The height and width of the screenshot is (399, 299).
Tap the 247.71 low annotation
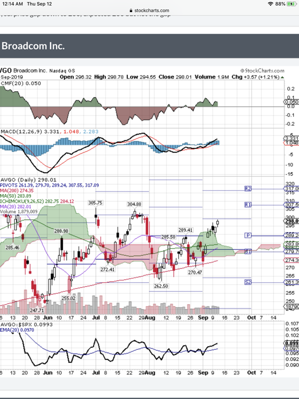(x=37, y=310)
